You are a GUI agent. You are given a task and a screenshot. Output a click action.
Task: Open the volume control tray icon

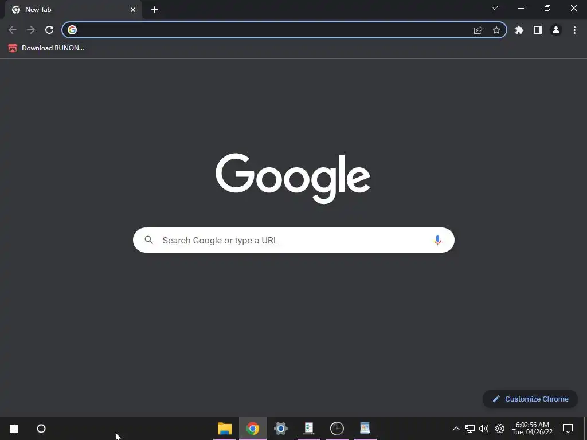pyautogui.click(x=484, y=429)
